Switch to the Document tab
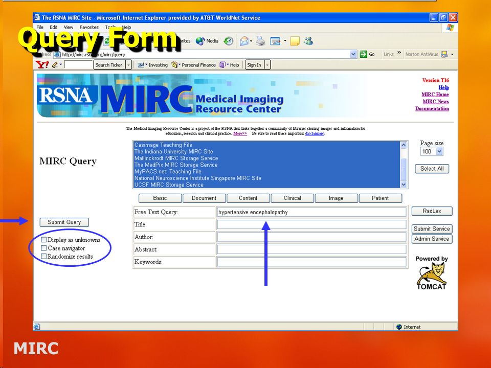This screenshot has height=368, width=491. [x=204, y=198]
